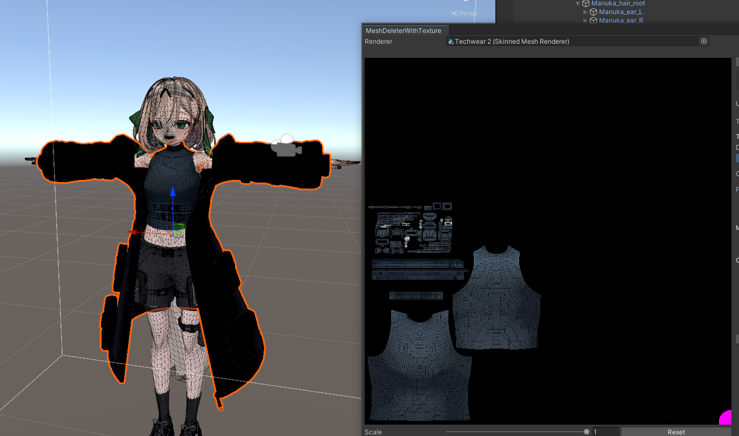Click the Manuka_ear_L cube icon
The width and height of the screenshot is (739, 436).
tap(593, 12)
